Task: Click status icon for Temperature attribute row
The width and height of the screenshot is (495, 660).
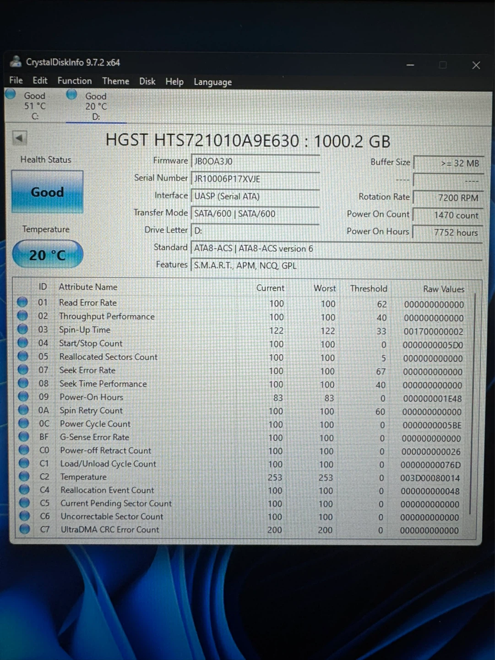Action: (x=25, y=476)
